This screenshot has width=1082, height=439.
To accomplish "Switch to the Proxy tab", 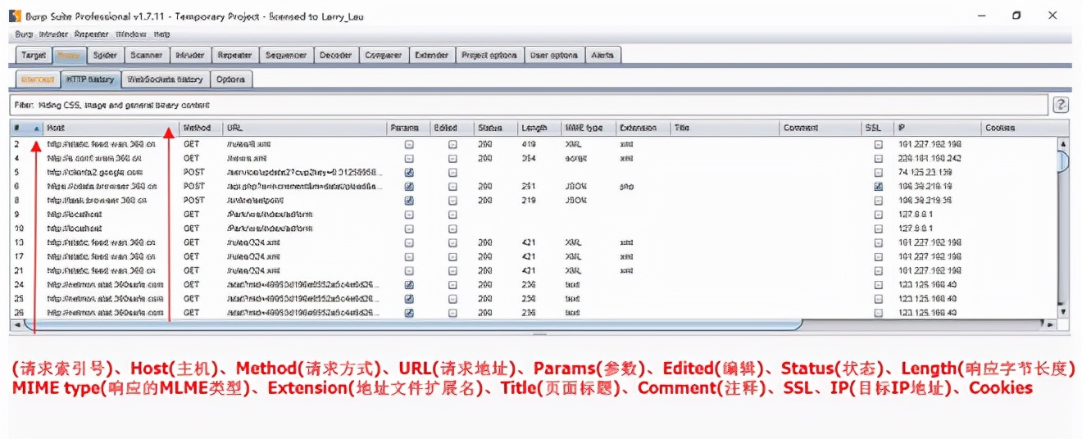I will (69, 55).
